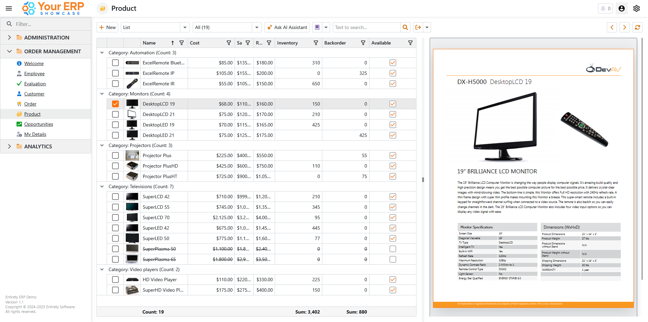Click the Text to search field
Viewport: 648px width, 322px height.
[x=366, y=27]
